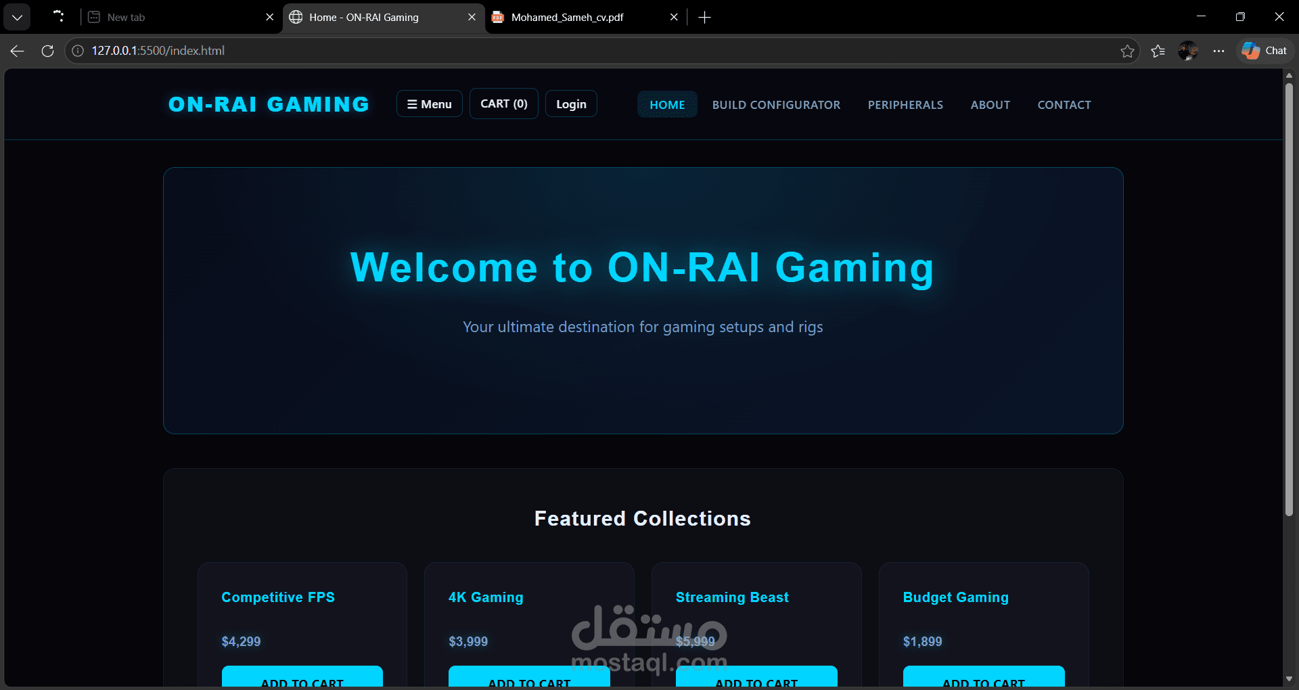Open ABOUT nav link

(990, 105)
